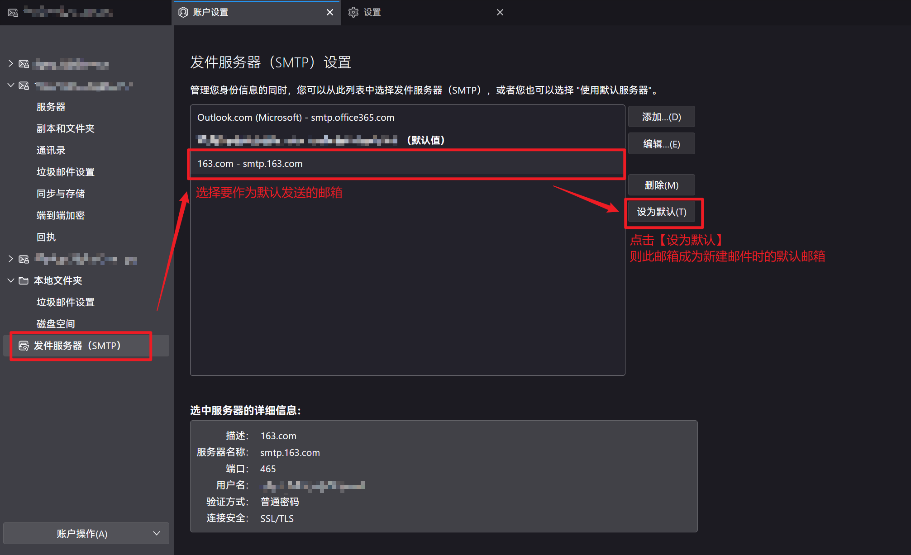Click the 描述 value 163.com in details

[x=278, y=436]
